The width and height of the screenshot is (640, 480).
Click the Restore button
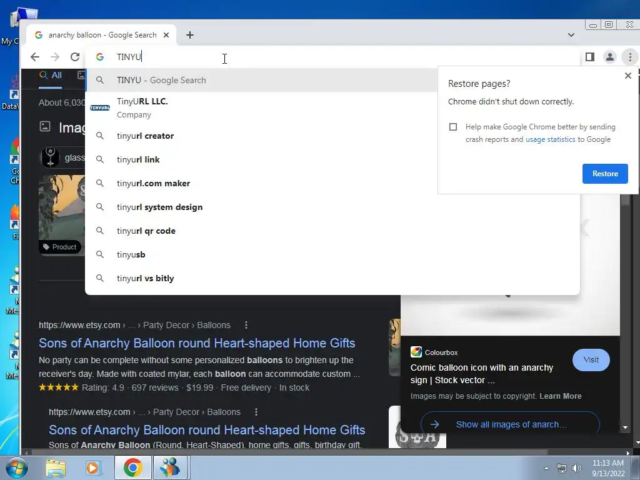tap(605, 174)
